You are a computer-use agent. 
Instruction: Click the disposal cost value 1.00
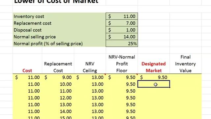pos(122,30)
